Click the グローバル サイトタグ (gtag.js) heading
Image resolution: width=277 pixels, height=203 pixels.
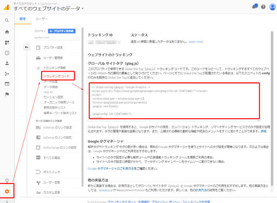click(113, 63)
